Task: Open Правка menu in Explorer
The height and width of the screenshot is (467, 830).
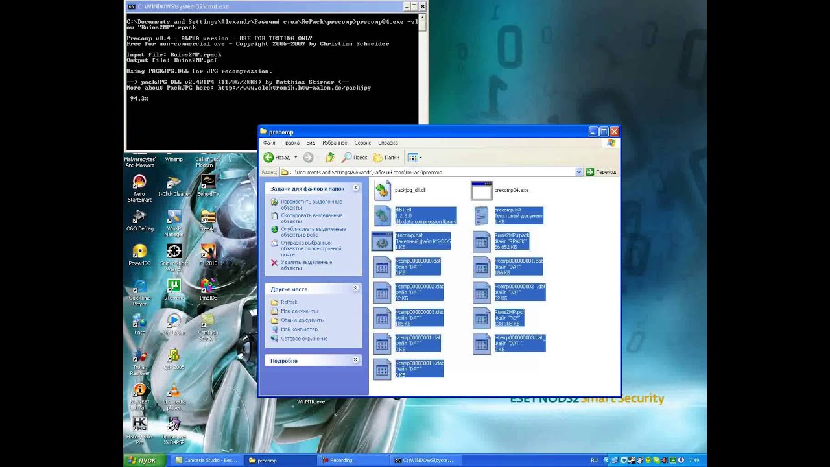Action: tap(290, 143)
